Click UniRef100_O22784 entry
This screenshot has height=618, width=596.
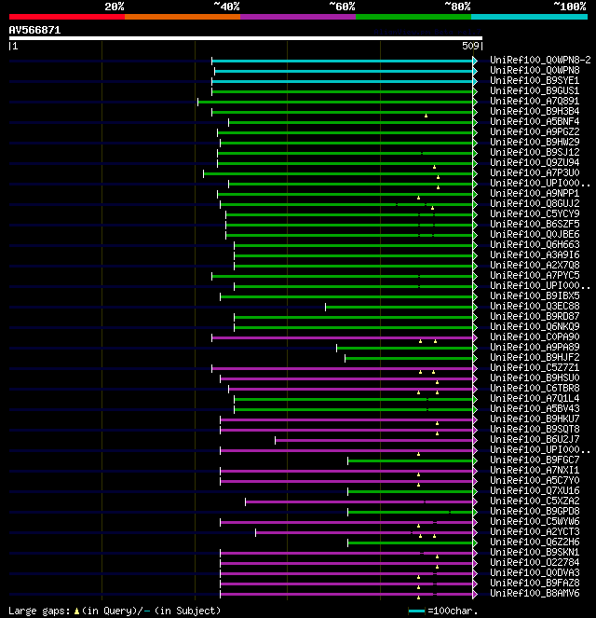[535, 562]
